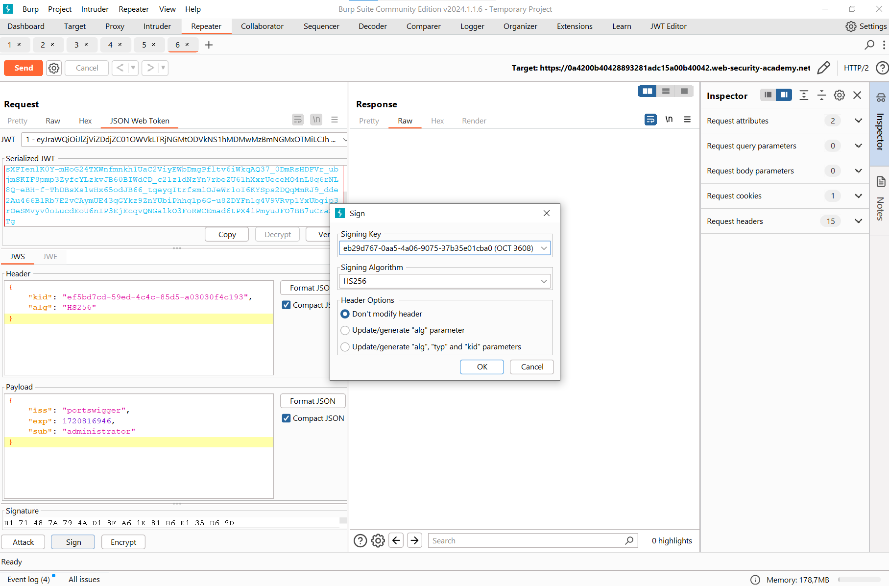The width and height of the screenshot is (889, 586).
Task: Open the Event log
Action: pyautogui.click(x=28, y=579)
